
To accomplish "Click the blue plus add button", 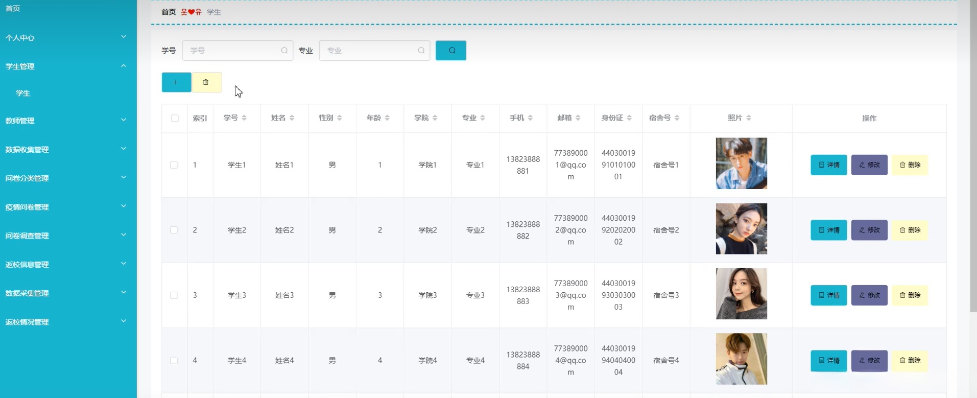I will pyautogui.click(x=176, y=82).
